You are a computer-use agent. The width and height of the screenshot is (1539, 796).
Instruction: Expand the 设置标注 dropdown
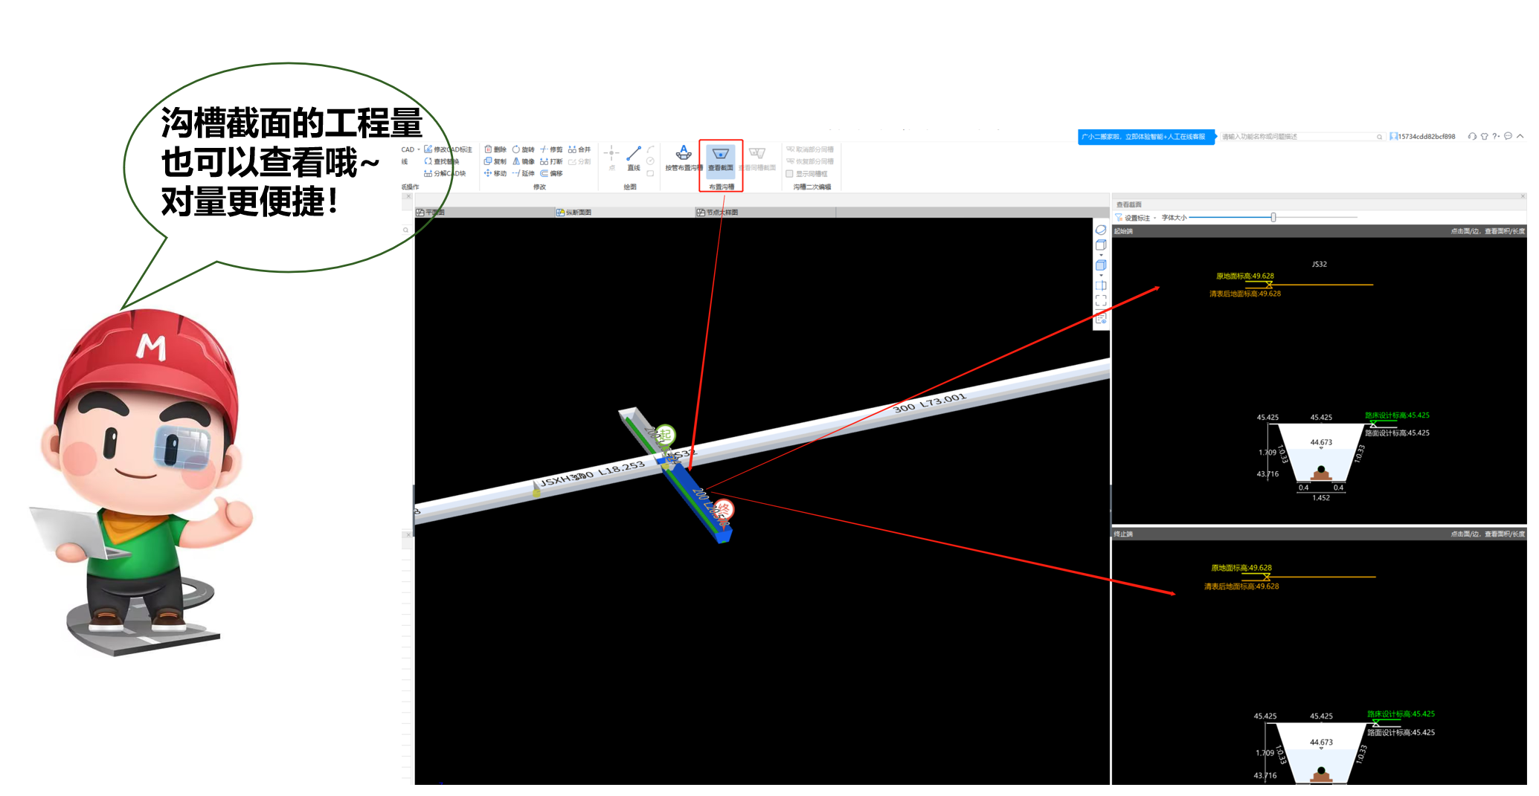pos(1154,218)
